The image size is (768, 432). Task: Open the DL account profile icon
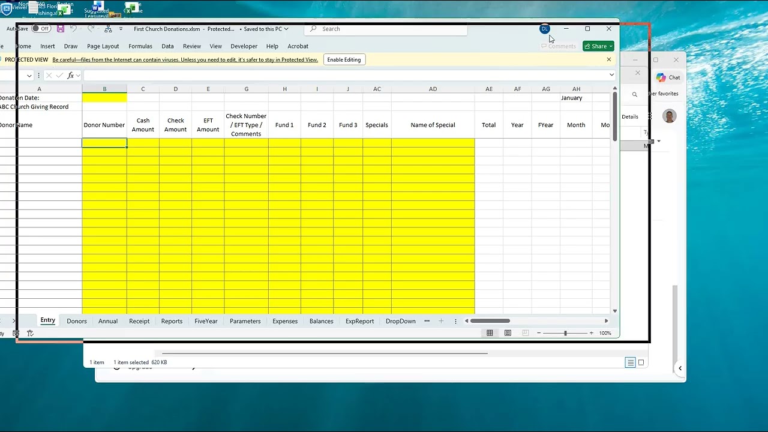(x=545, y=29)
